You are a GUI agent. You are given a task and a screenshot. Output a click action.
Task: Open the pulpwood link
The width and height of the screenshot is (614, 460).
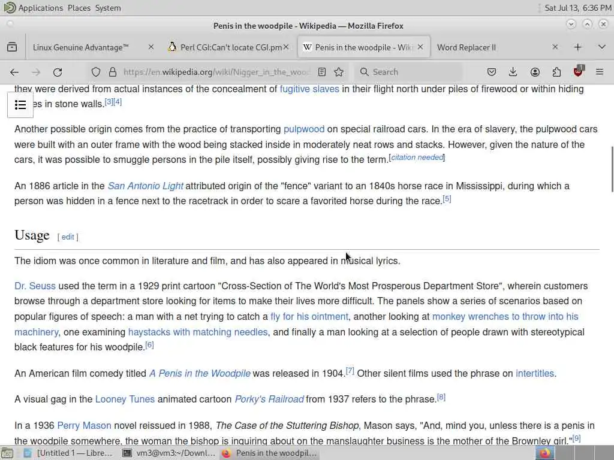point(304,129)
